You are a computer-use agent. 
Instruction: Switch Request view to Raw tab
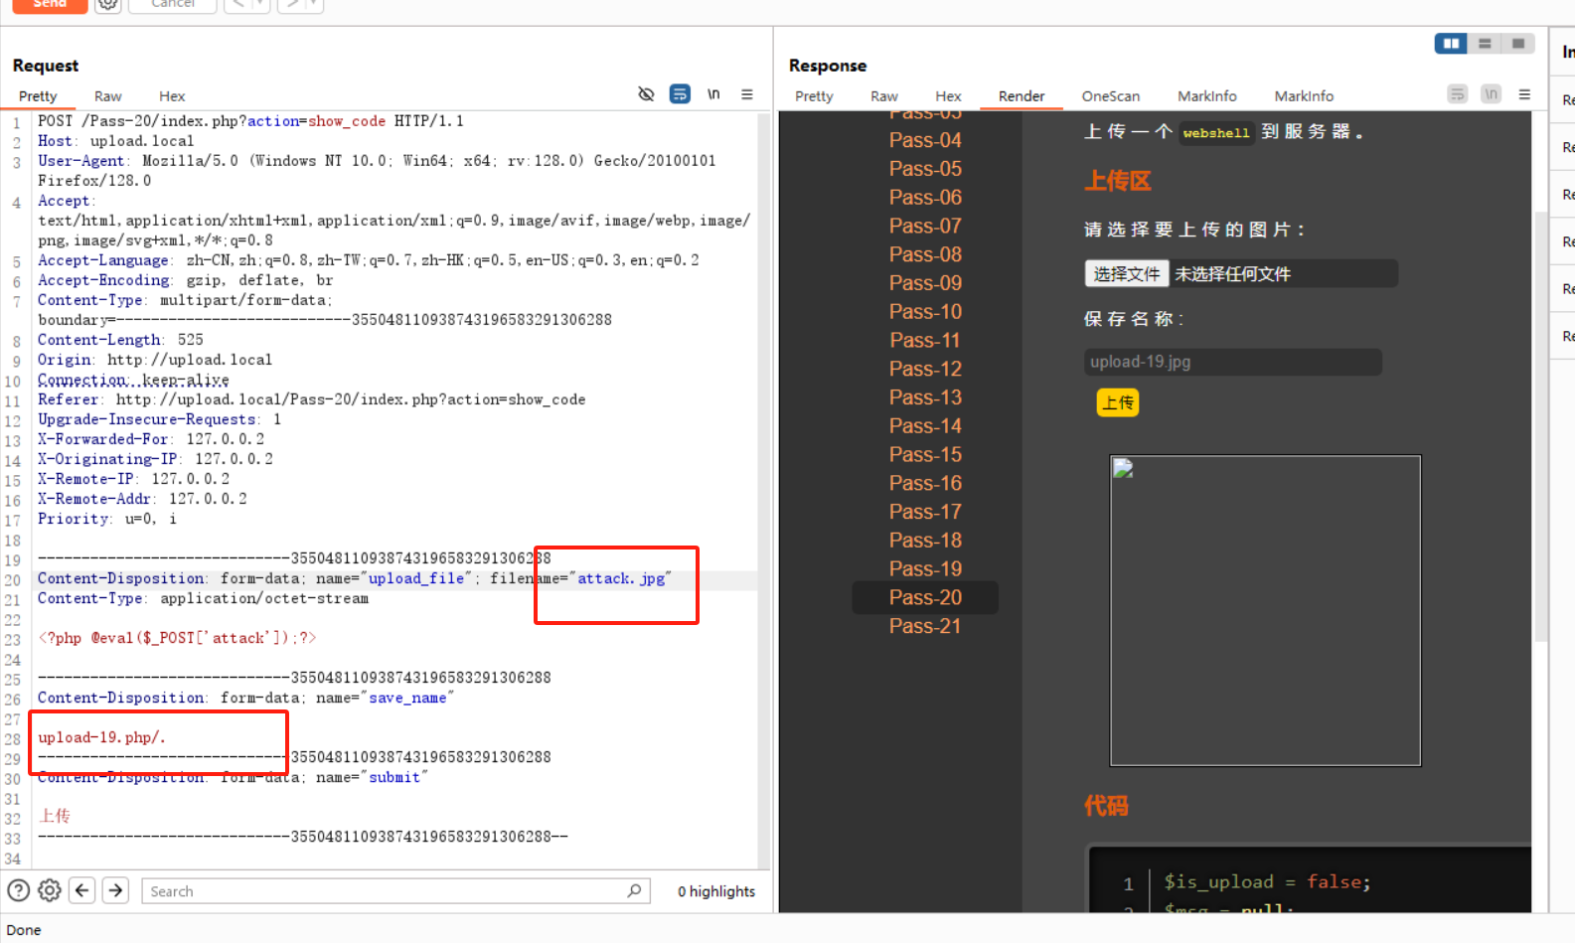(x=108, y=96)
